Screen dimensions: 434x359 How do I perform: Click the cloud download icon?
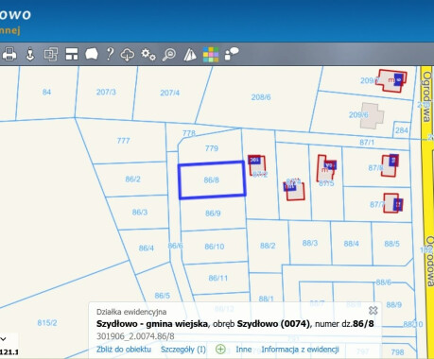click(128, 55)
